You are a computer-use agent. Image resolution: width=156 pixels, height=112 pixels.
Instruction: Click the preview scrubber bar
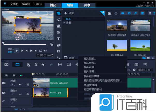coord(26,44)
